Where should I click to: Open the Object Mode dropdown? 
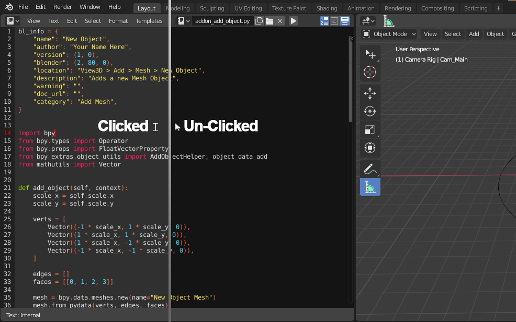tap(389, 34)
